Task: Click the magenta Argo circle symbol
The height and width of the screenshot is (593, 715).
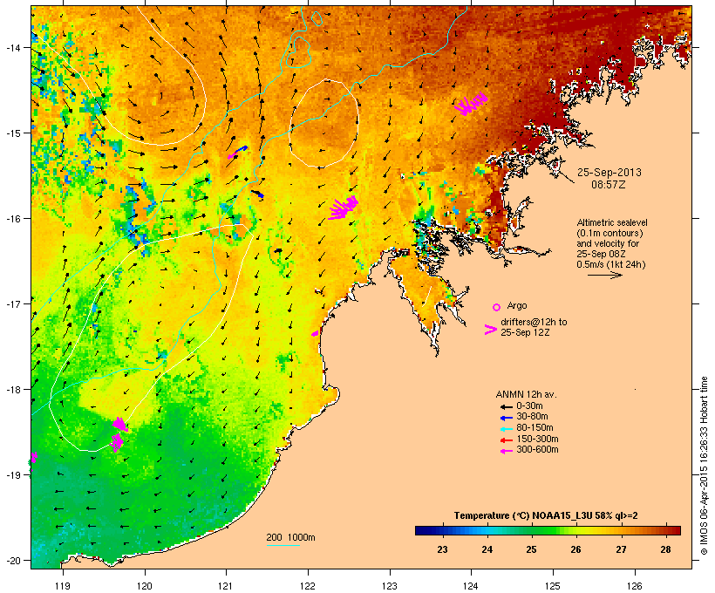Action: click(497, 307)
